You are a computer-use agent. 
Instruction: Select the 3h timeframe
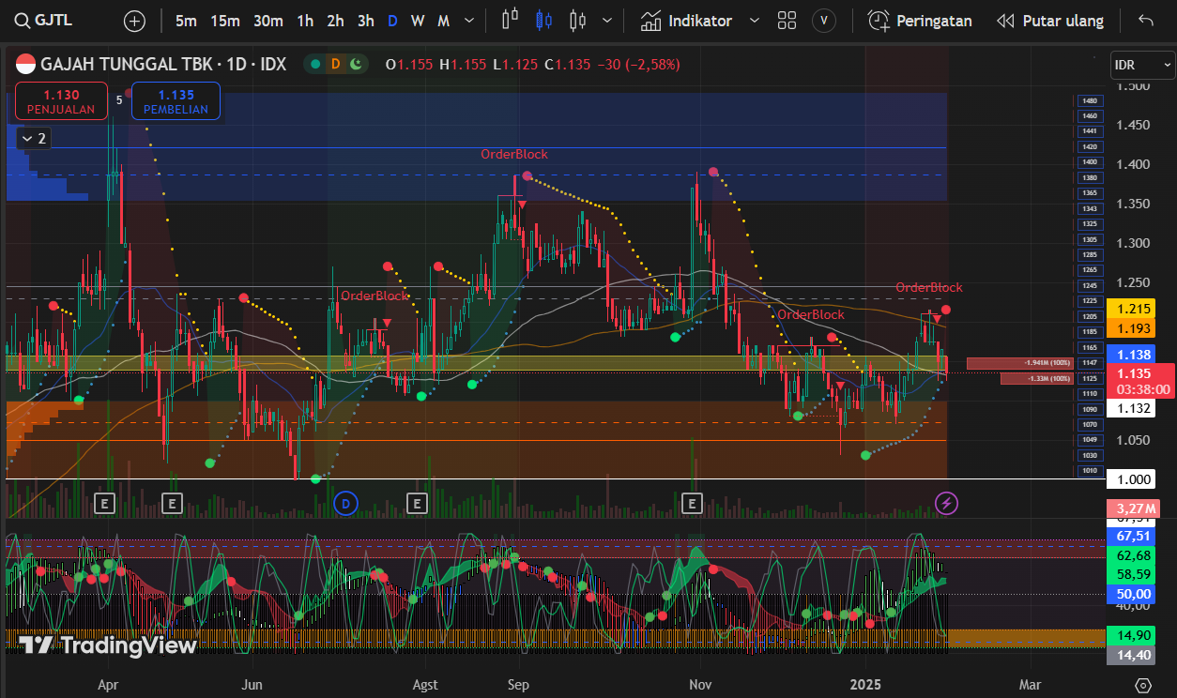(x=366, y=21)
